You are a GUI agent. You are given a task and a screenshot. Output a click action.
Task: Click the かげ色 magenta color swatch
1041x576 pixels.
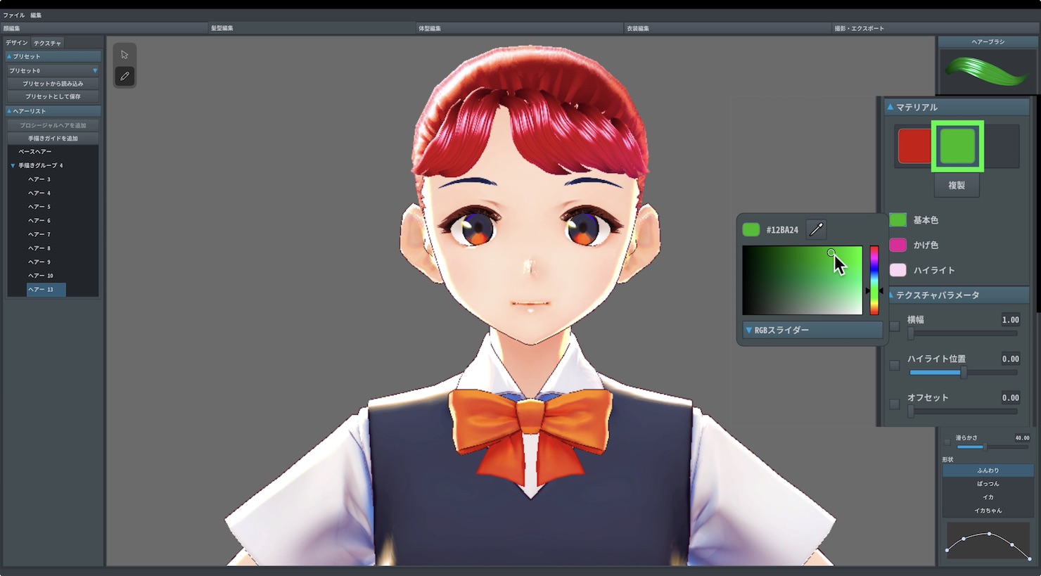[898, 245]
